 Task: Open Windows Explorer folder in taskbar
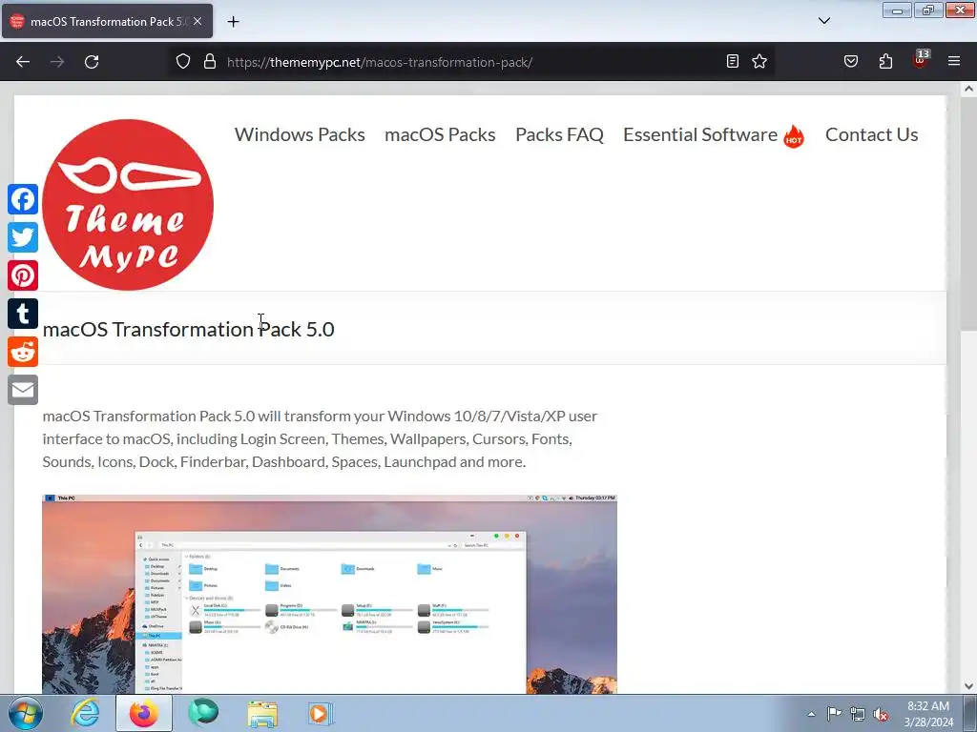tap(262, 713)
